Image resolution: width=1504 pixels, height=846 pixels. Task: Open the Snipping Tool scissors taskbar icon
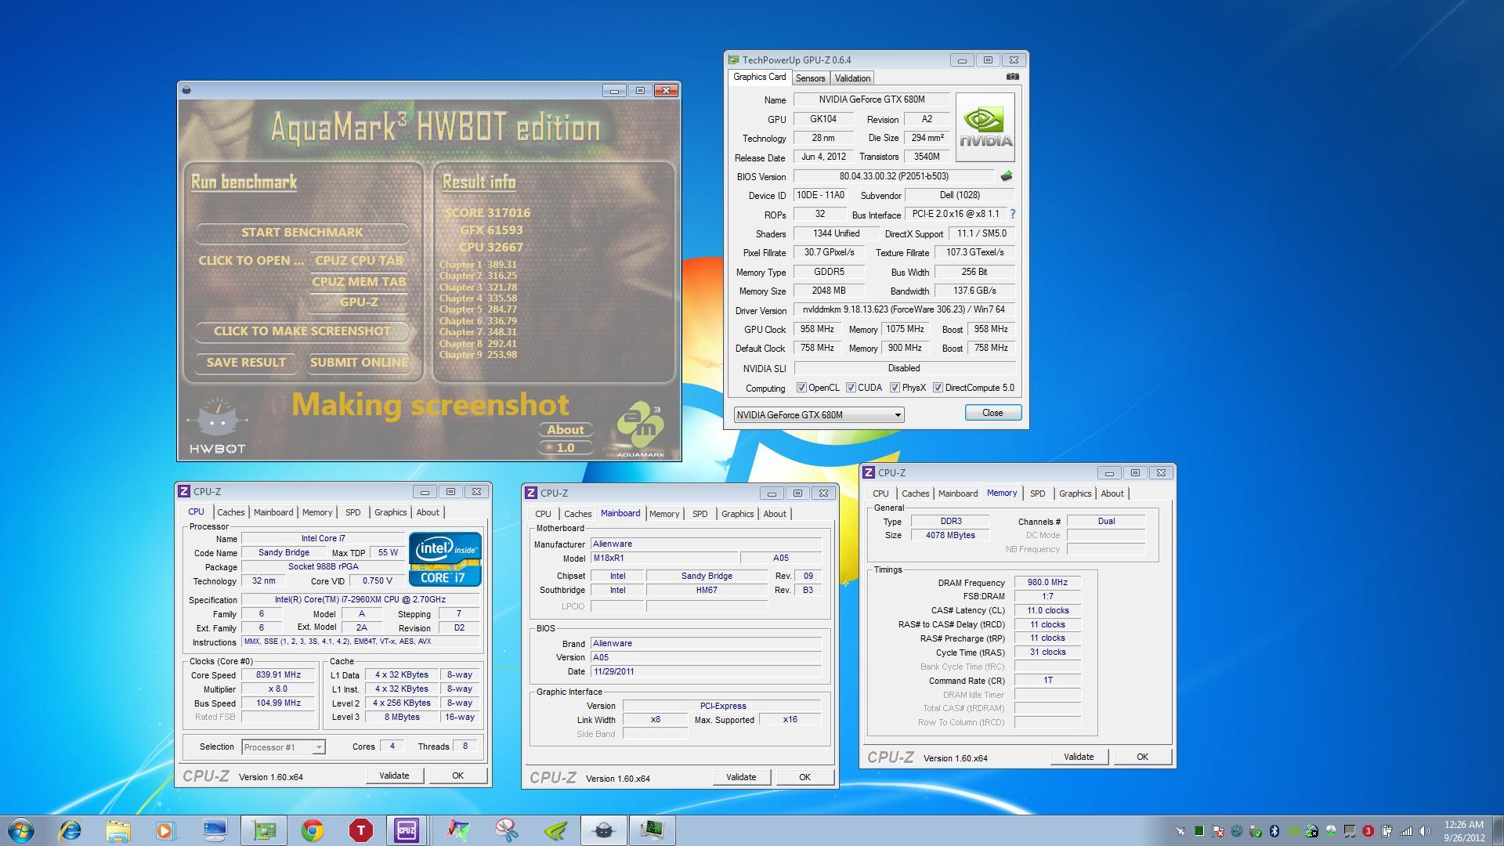click(507, 830)
